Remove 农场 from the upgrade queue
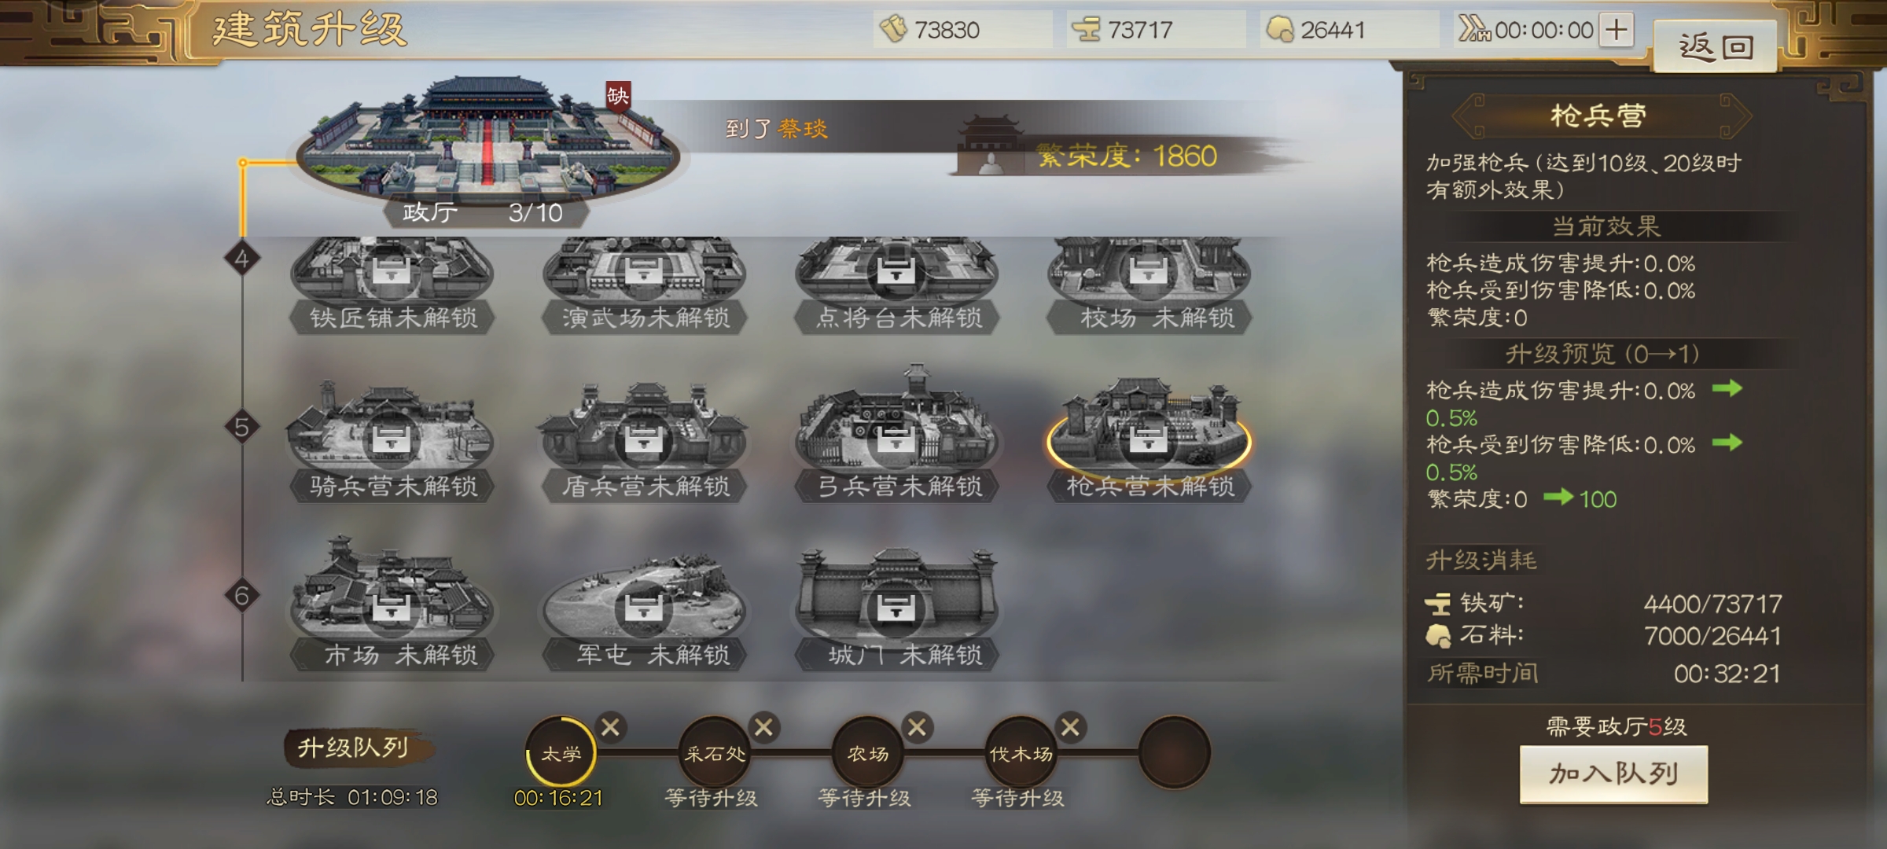 coord(917,727)
